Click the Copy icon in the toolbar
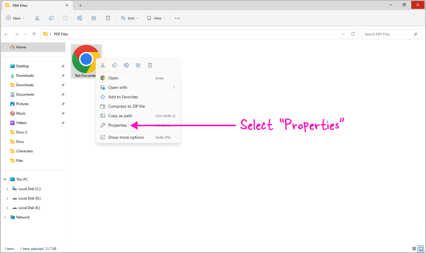The height and width of the screenshot is (253, 426). tap(51, 18)
